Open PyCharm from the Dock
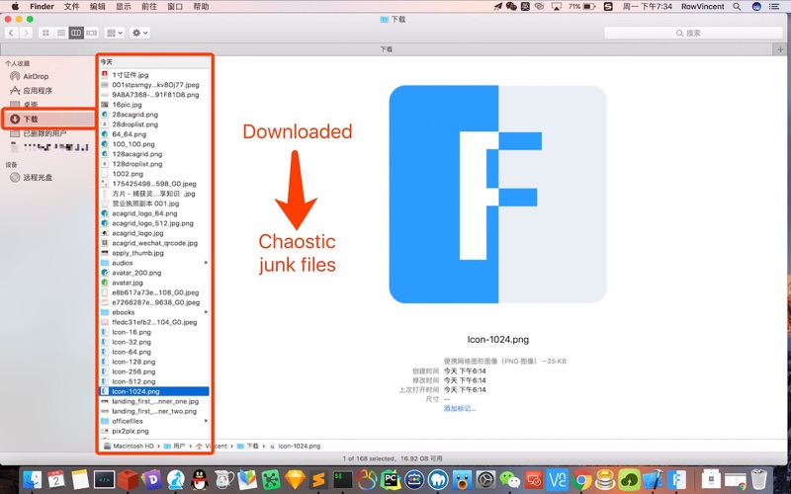This screenshot has height=494, width=791. tap(391, 480)
